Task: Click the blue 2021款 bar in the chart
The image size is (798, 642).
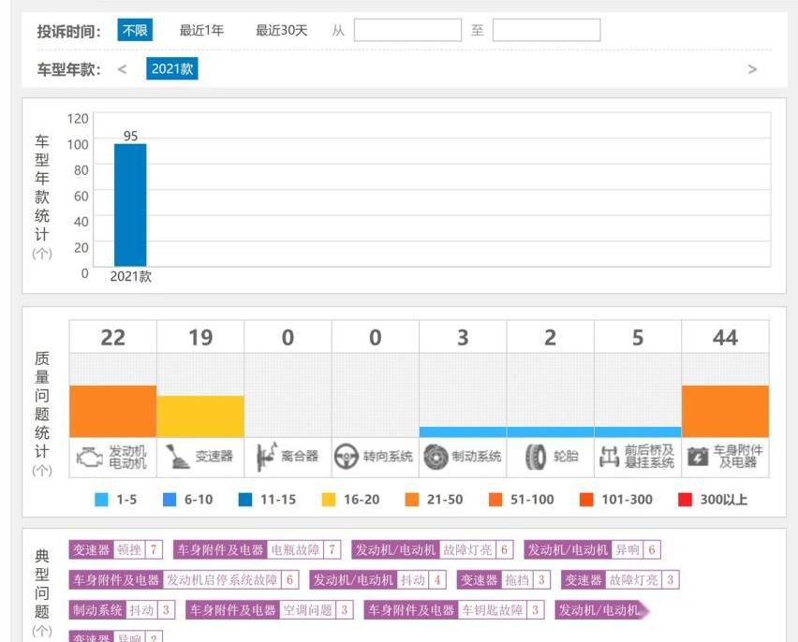Action: (x=130, y=204)
